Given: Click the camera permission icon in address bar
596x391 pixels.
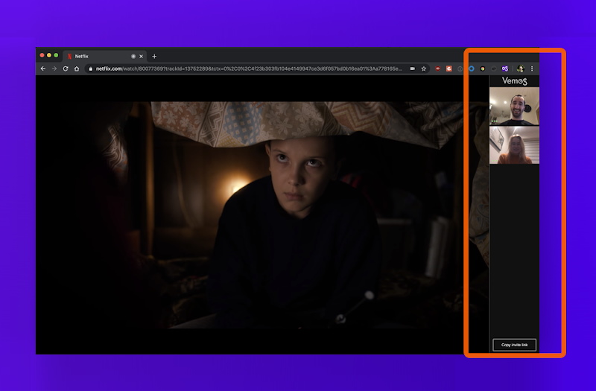Looking at the screenshot, I should click(x=413, y=69).
